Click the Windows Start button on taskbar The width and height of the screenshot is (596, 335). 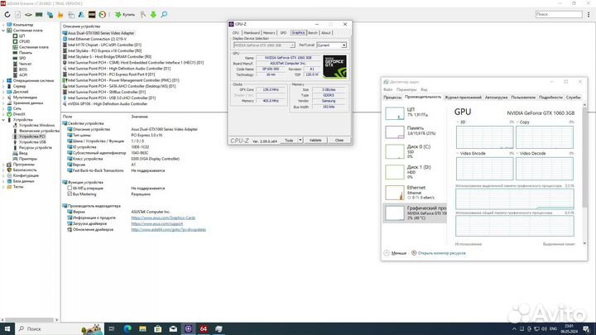pyautogui.click(x=7, y=329)
